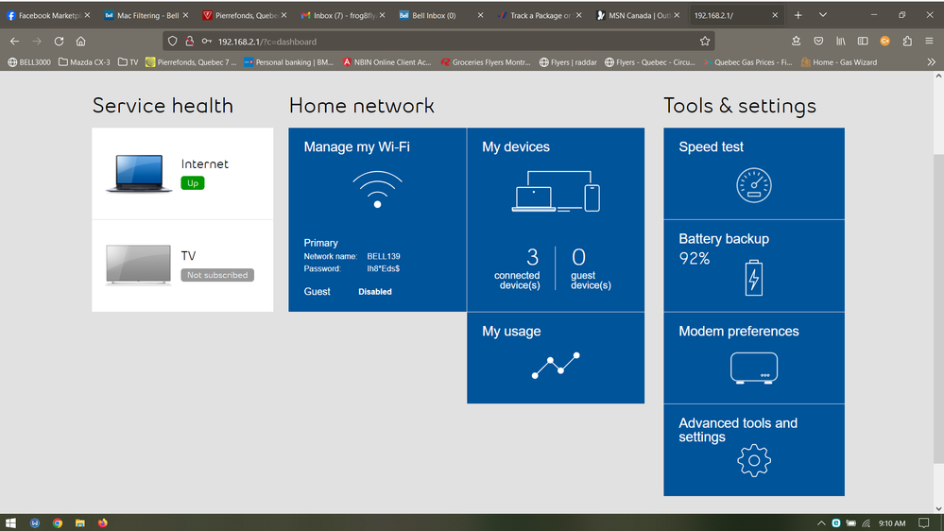Open the Windows Start menu
The image size is (944, 531).
(11, 522)
